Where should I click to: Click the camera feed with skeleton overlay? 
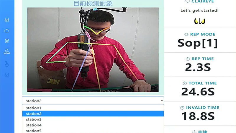93,50
